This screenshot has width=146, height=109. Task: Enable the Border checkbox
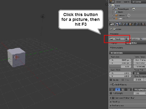point(111,80)
